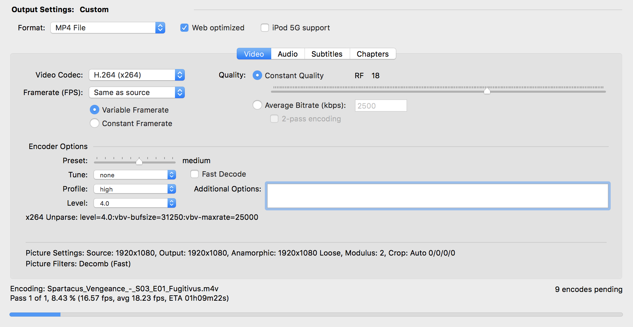
Task: Toggle the 2-pass encoding checkbox
Action: tap(274, 119)
